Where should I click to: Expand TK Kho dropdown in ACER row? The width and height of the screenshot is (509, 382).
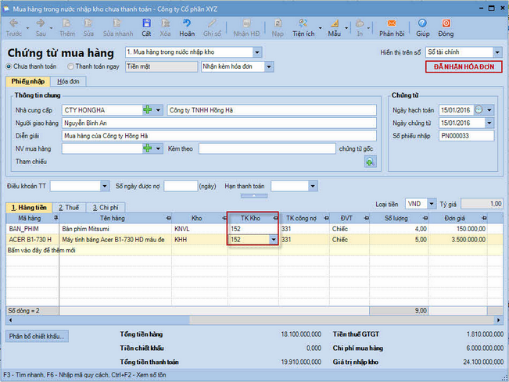[x=274, y=240]
